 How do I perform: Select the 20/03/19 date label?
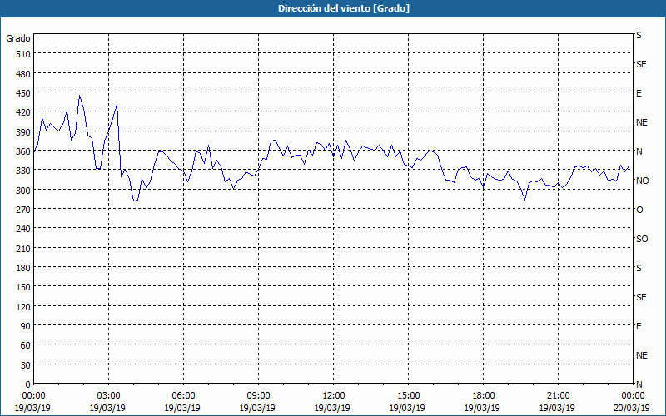(632, 408)
